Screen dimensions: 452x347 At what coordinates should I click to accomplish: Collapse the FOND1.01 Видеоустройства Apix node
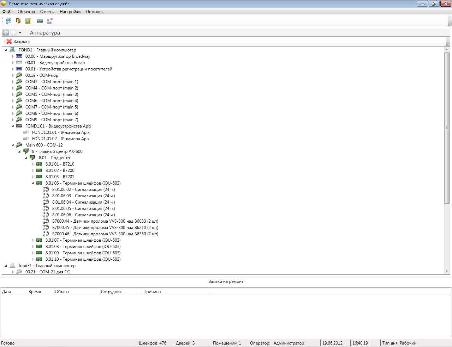[13, 126]
